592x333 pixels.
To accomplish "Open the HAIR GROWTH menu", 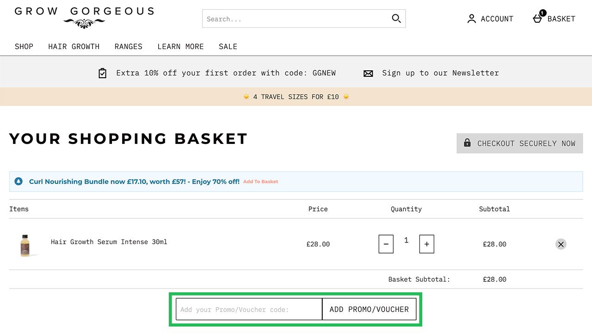I will (74, 46).
